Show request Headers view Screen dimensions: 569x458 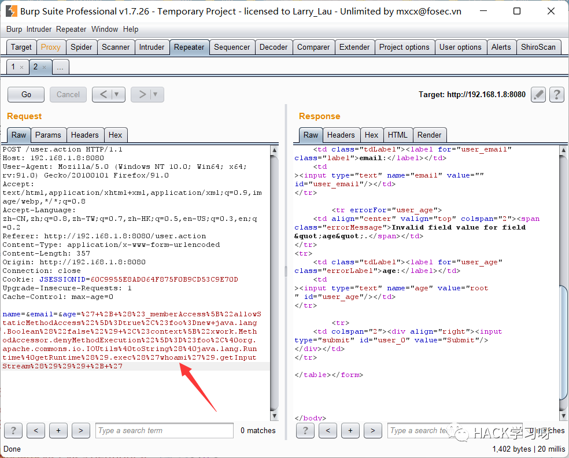click(x=85, y=135)
